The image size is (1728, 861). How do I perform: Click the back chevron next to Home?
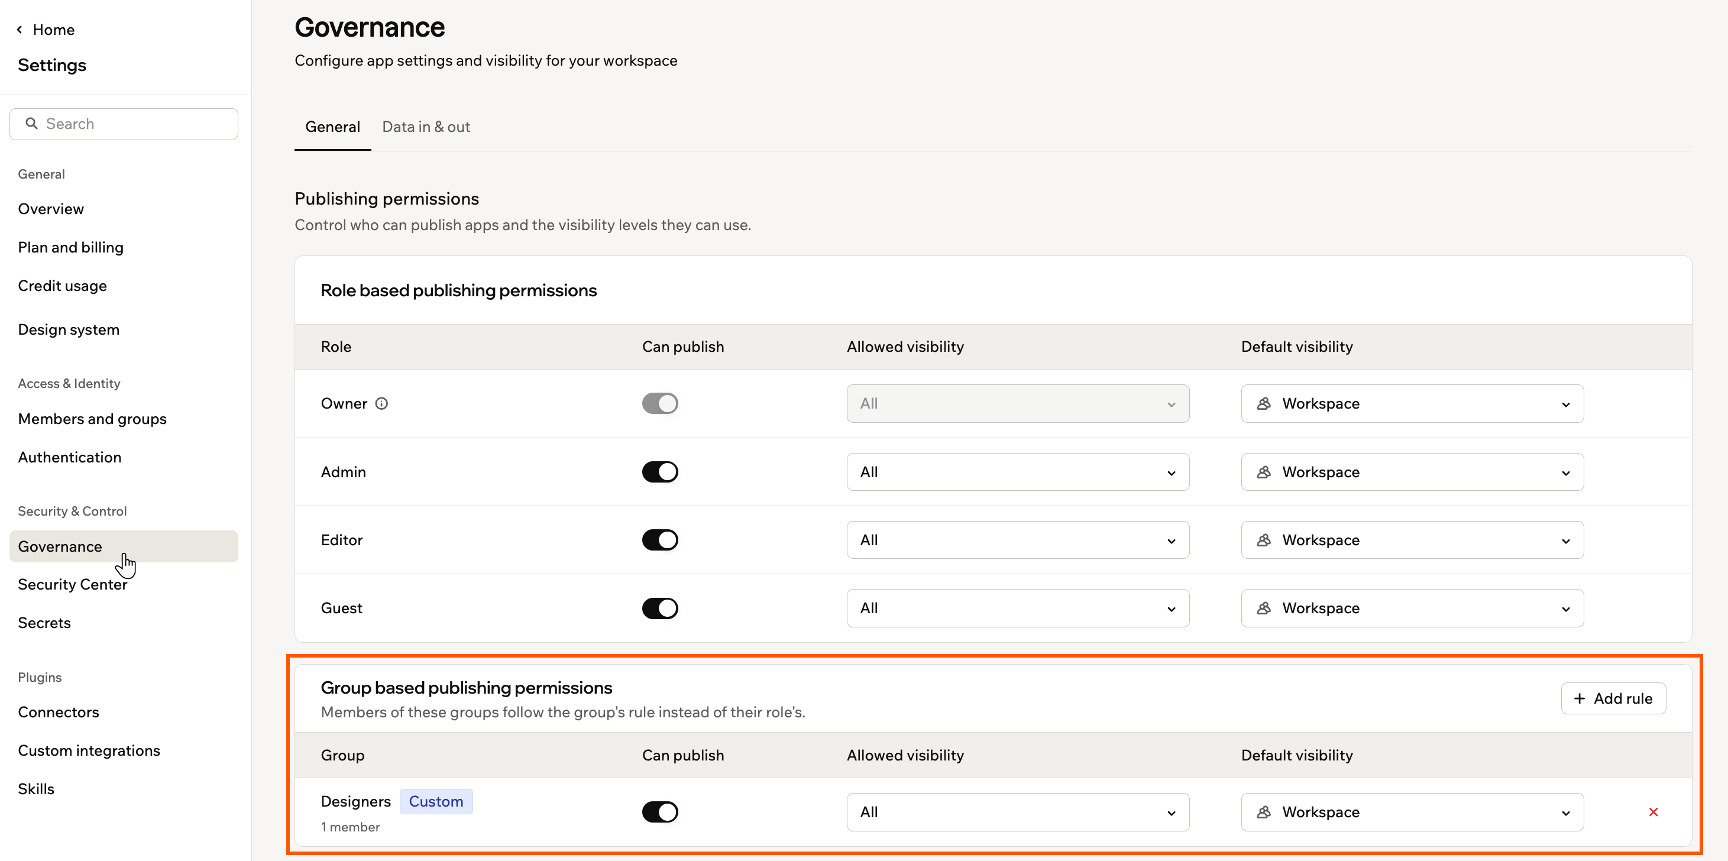tap(20, 30)
